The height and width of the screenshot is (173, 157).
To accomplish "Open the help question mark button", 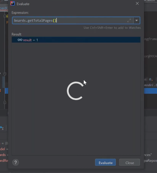I will [15, 162].
